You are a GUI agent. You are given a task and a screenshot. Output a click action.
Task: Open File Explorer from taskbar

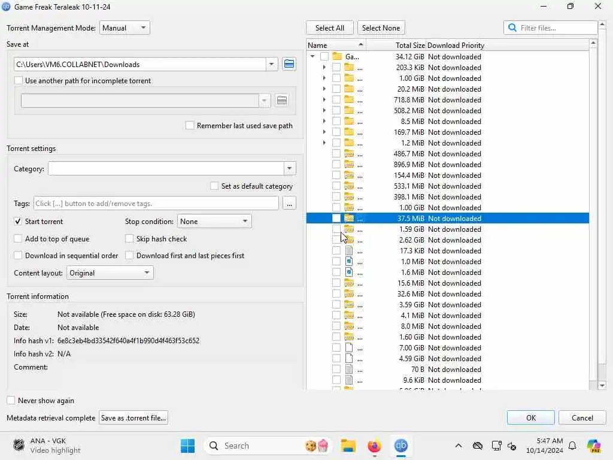pyautogui.click(x=348, y=446)
